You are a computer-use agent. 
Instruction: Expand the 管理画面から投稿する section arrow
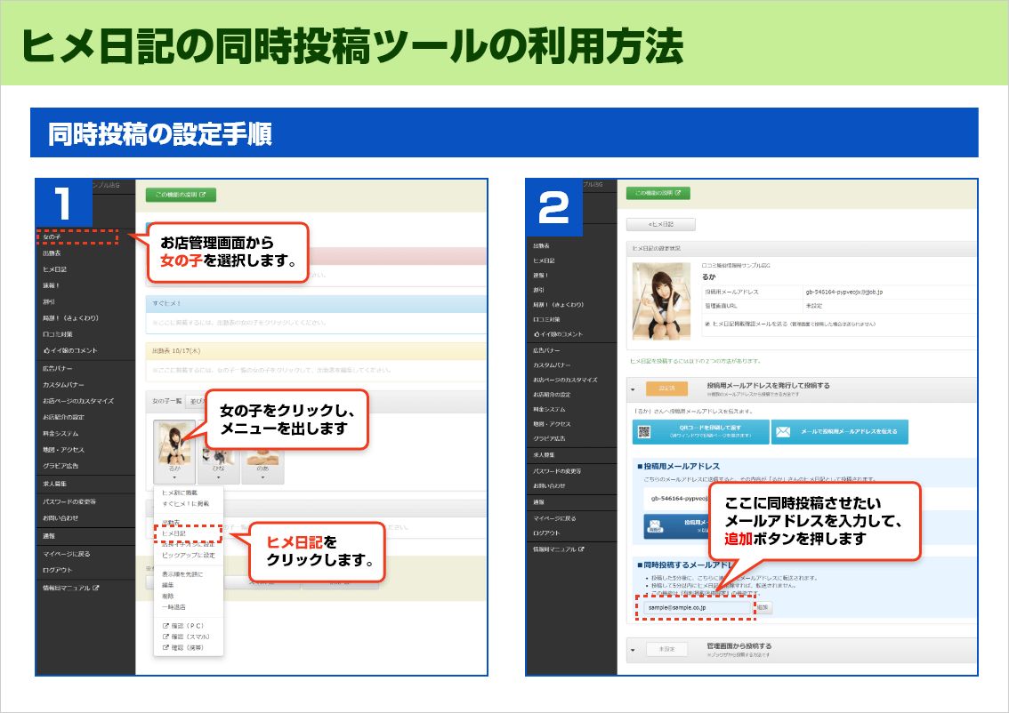(634, 650)
